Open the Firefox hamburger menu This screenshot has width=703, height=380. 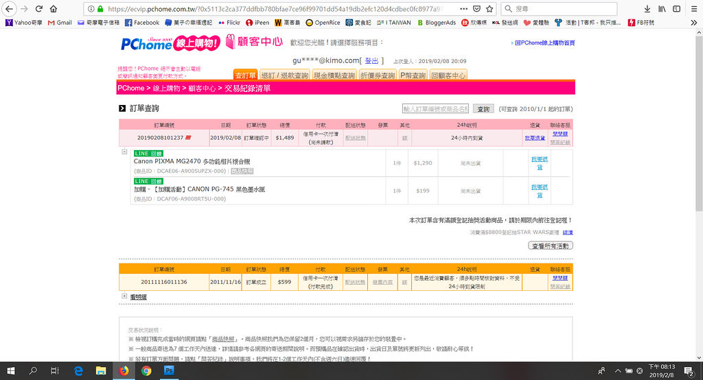[x=694, y=8]
